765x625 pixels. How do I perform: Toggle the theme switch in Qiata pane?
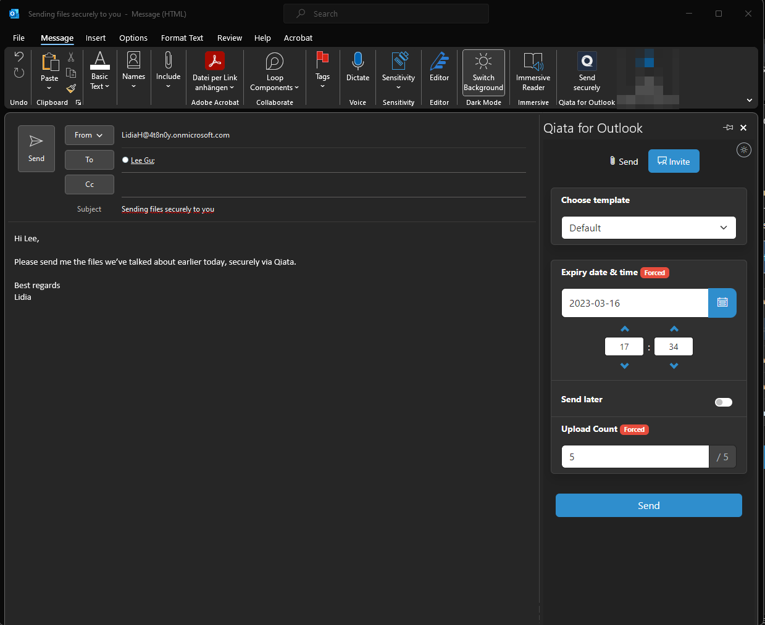click(x=744, y=150)
